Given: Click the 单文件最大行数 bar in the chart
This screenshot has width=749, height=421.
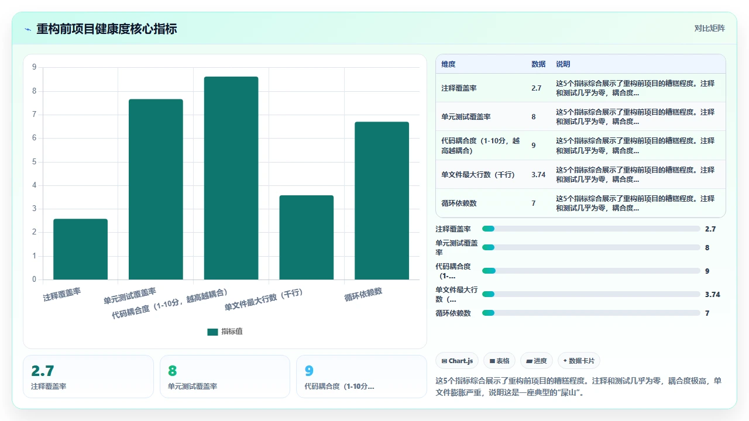Looking at the screenshot, I should pyautogui.click(x=306, y=237).
